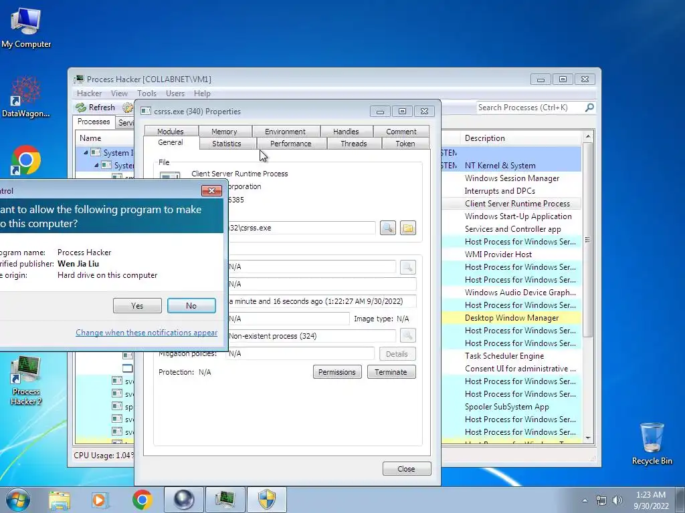Screen dimensions: 685x513
Task: Open File Explorer from taskbar
Action: coord(60,500)
